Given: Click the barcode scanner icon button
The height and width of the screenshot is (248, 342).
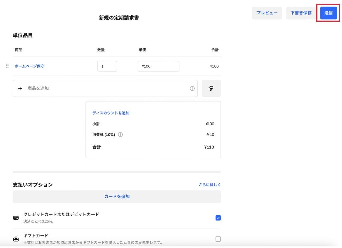Looking at the screenshot, I should coord(211,88).
